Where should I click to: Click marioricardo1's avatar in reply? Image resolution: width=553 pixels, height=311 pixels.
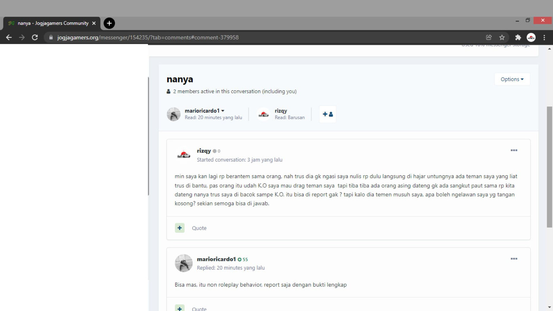(184, 263)
